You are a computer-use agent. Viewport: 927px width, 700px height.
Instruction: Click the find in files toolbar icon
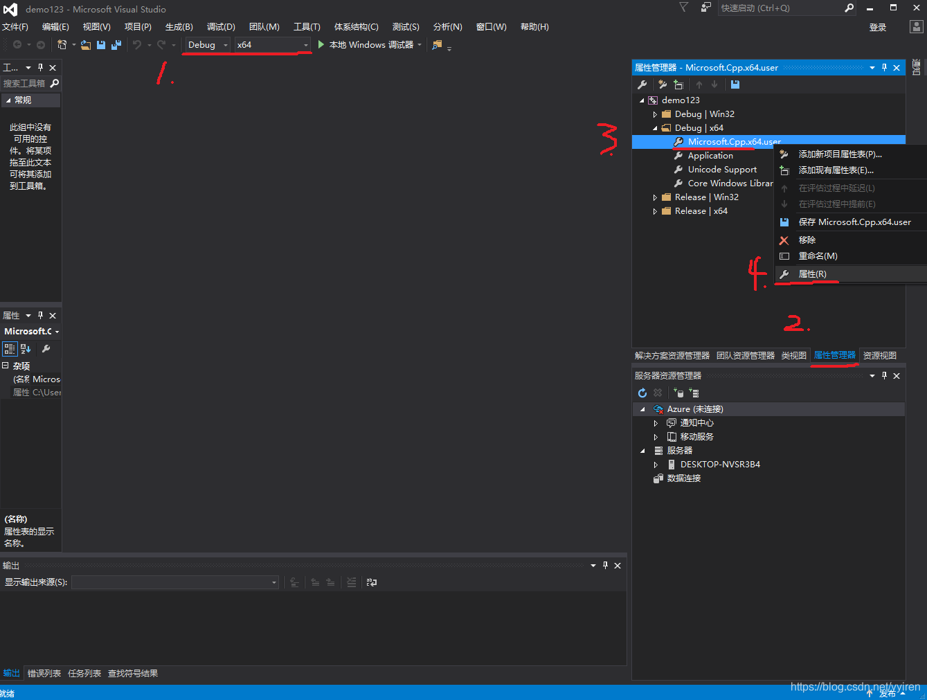[x=437, y=45]
